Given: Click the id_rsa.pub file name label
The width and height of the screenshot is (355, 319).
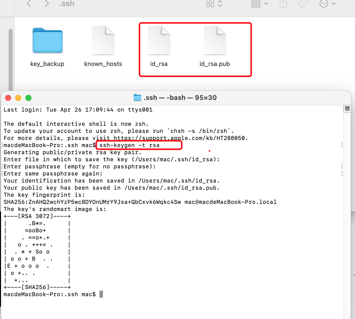Looking at the screenshot, I should 215,64.
